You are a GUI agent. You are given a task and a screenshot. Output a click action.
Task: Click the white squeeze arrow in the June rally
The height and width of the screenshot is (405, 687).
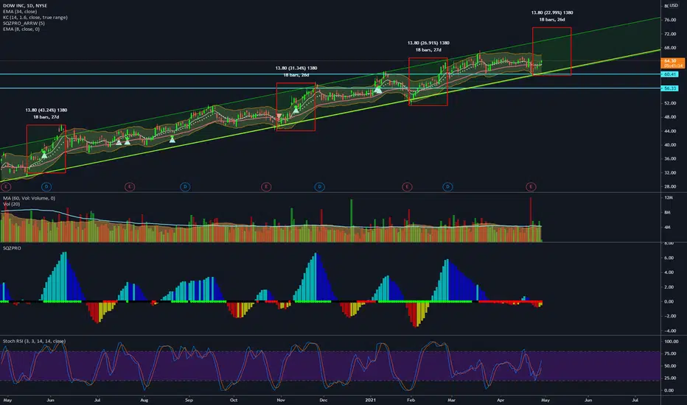pos(44,155)
